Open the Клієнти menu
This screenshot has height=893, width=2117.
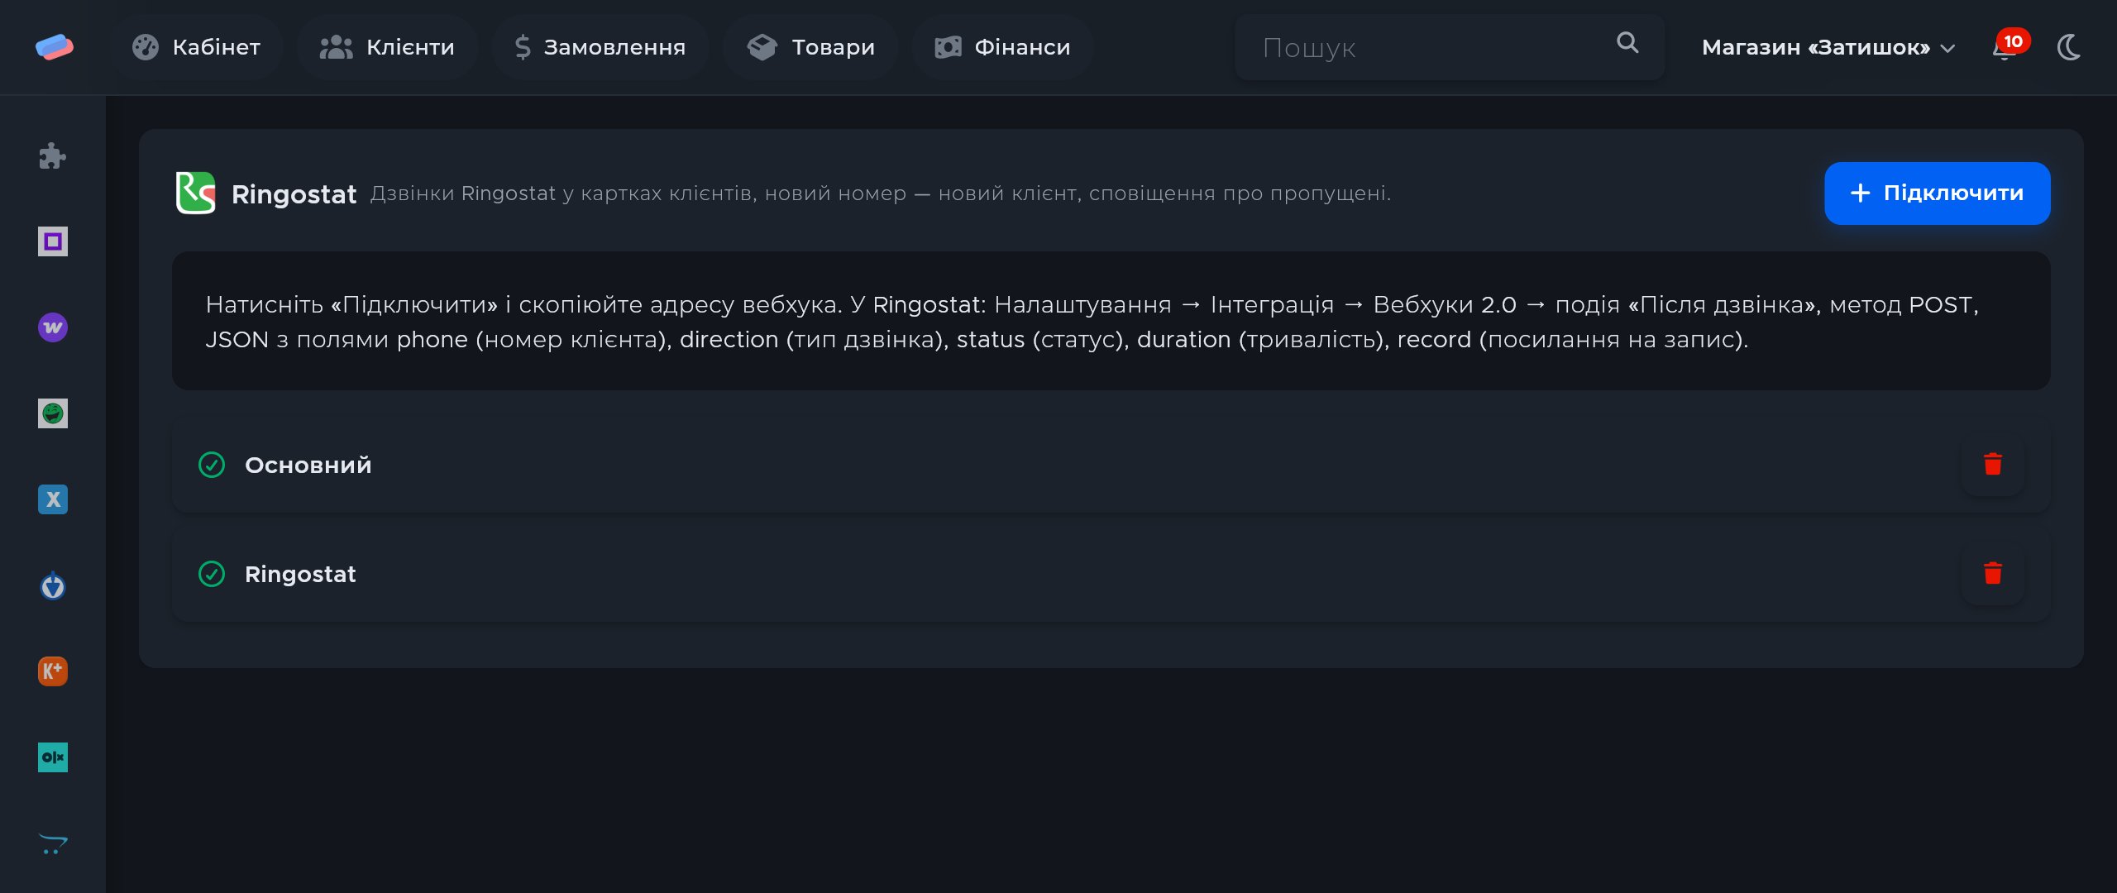click(x=387, y=47)
